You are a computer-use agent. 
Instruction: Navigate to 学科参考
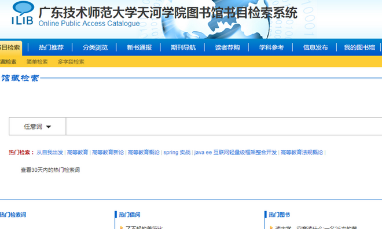pyautogui.click(x=271, y=47)
